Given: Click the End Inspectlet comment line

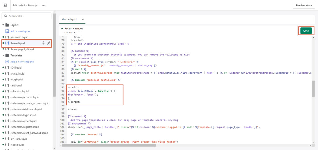Looking at the screenshot, I should pos(100,44).
